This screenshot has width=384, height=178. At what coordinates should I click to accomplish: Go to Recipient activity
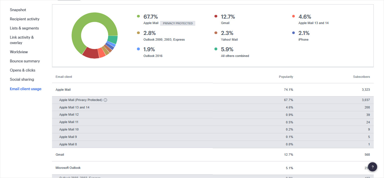click(x=25, y=19)
